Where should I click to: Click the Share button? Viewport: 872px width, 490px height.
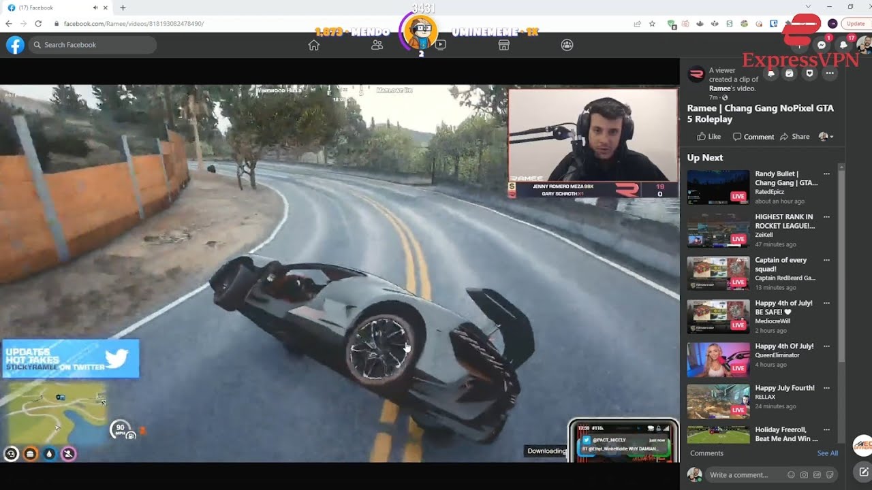point(795,136)
